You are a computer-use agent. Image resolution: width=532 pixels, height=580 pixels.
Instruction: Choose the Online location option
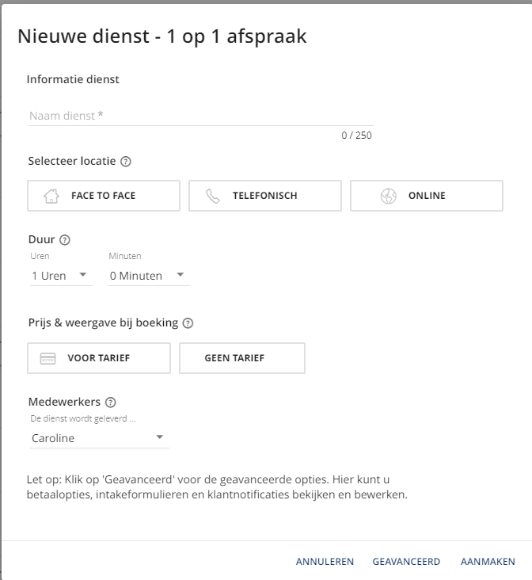tap(426, 196)
